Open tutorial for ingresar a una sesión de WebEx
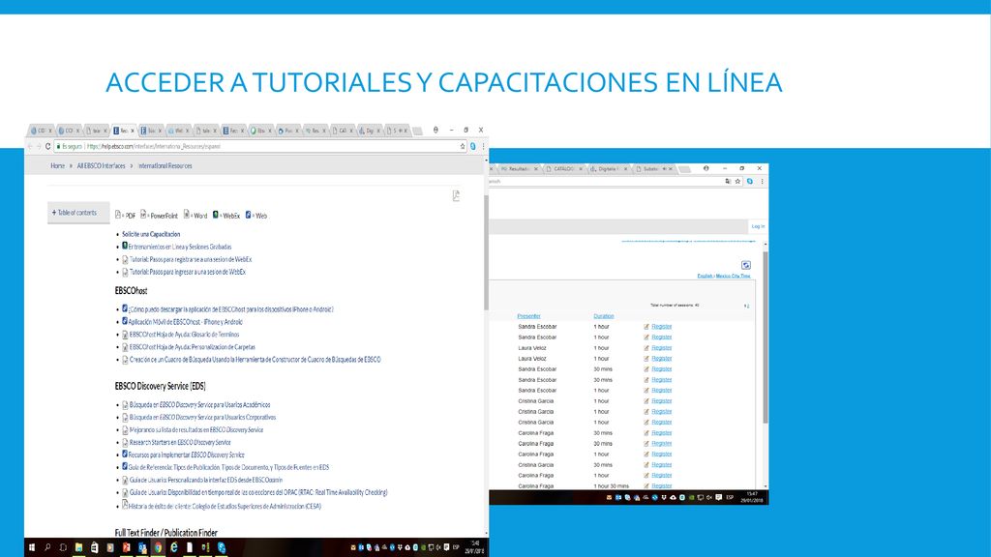This screenshot has width=991, height=557. 187,272
